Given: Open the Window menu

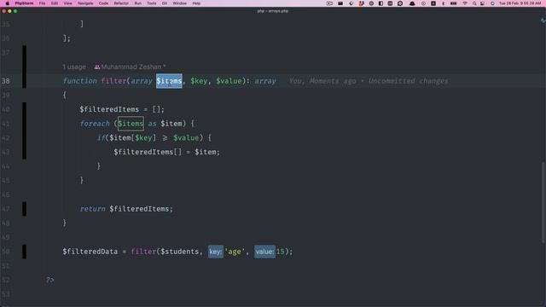Looking at the screenshot, I should point(180,3).
